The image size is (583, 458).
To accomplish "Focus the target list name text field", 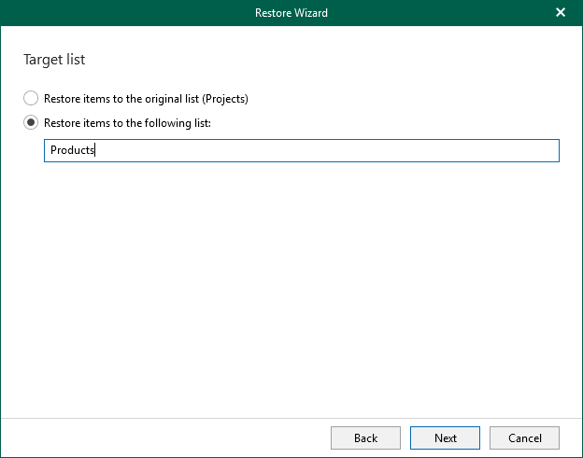I will pyautogui.click(x=301, y=150).
